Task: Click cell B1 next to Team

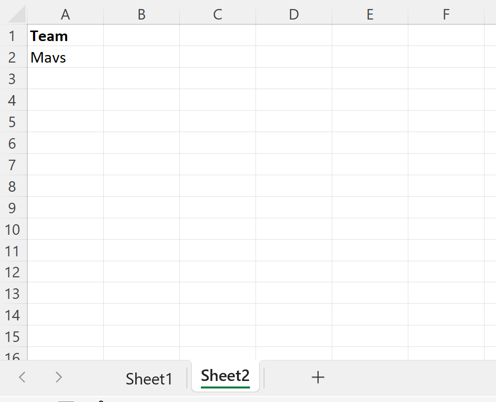Action: pyautogui.click(x=141, y=36)
